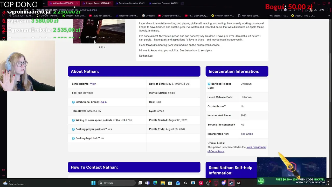Screen dimensions: 332x187
Task: Switch to the Joseph Sweed browser tab
Action: pos(96,3)
